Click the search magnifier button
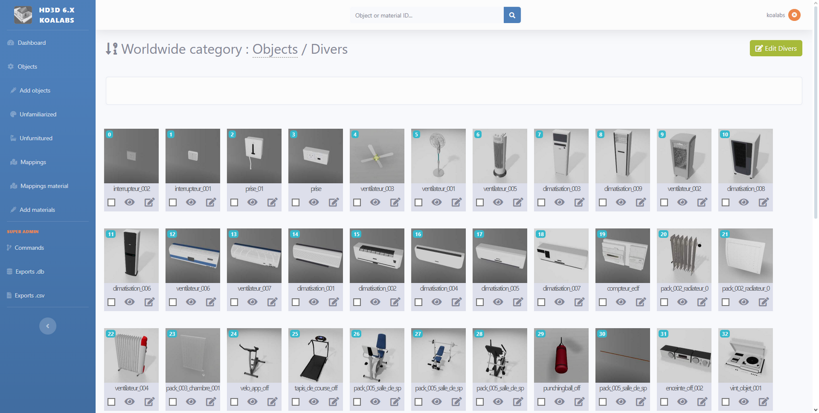 click(x=512, y=15)
